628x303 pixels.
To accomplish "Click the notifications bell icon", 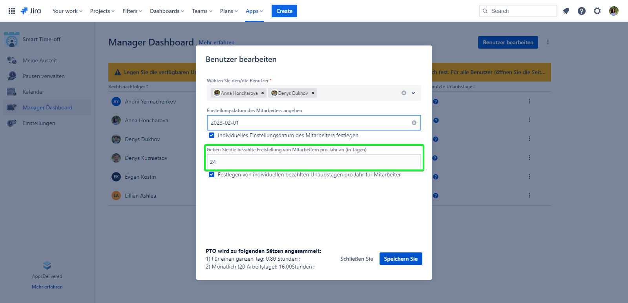I will click(566, 11).
